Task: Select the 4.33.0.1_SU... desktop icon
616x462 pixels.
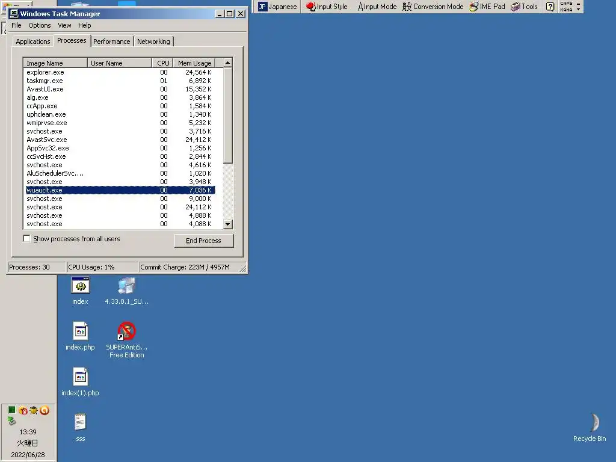Action: 126,291
